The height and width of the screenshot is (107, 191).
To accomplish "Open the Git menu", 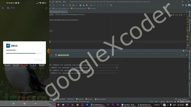I will 53,2.
